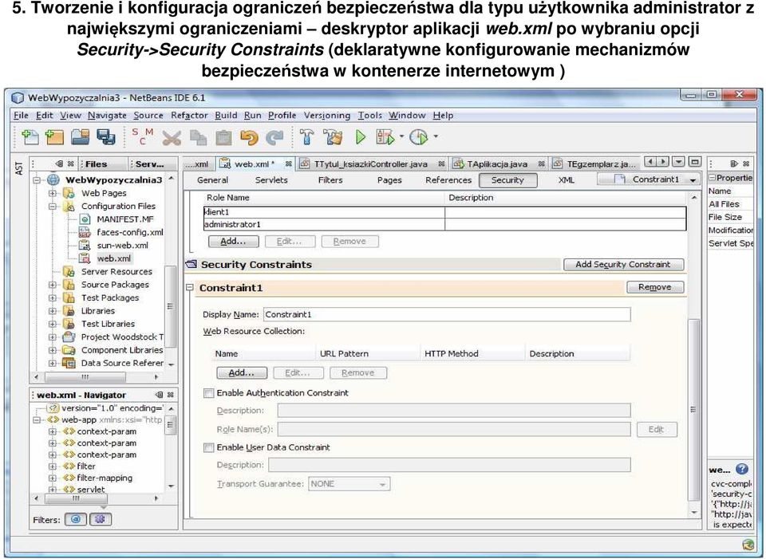Viewport: 766px width, 559px height.
Task: Select faces-config.xml in the tree
Action: [x=130, y=232]
